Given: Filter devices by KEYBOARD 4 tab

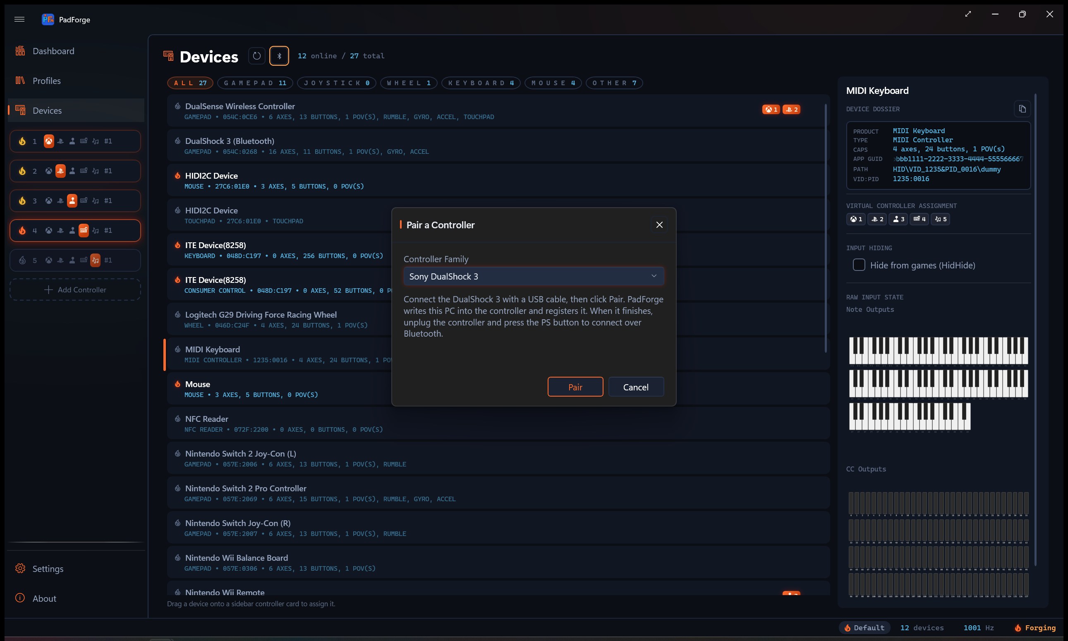Looking at the screenshot, I should click(x=481, y=83).
